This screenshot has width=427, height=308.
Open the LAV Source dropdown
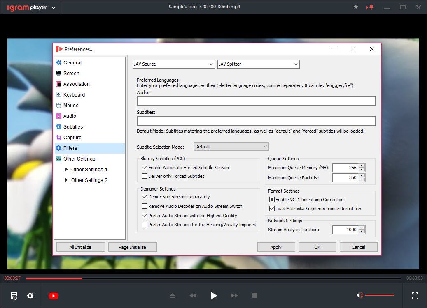(173, 64)
